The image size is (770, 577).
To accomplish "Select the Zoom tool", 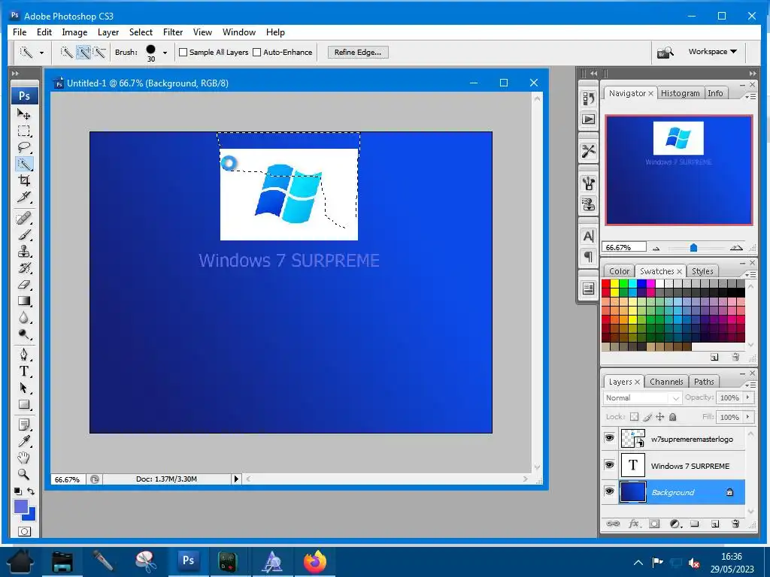I will [23, 475].
